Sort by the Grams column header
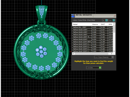Screen dimensions: 130x97 pos(96,24)
